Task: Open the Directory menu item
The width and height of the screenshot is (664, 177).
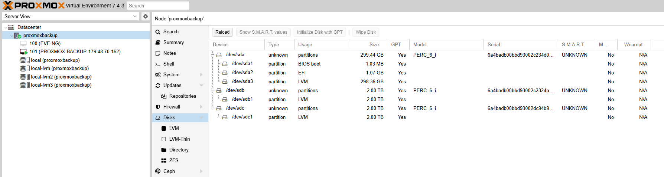Action: pyautogui.click(x=180, y=150)
